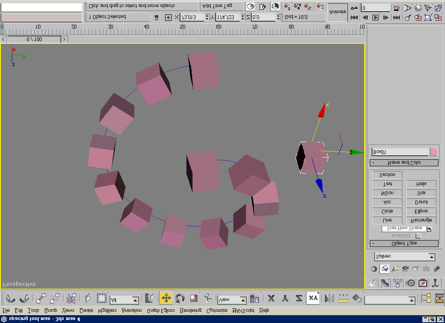Open the MAXScript menu
445x323 pixels.
pyautogui.click(x=243, y=310)
